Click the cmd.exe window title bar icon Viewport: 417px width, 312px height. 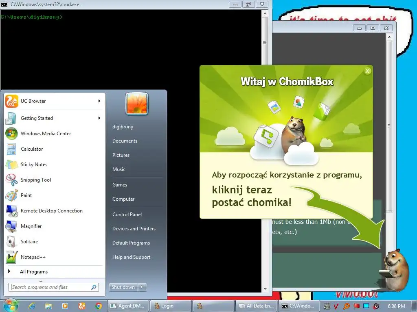(4, 4)
